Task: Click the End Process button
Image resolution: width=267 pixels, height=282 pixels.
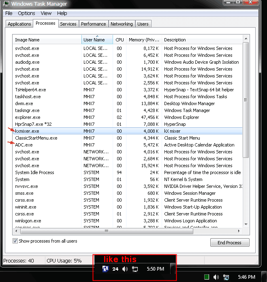Action: tap(230, 243)
